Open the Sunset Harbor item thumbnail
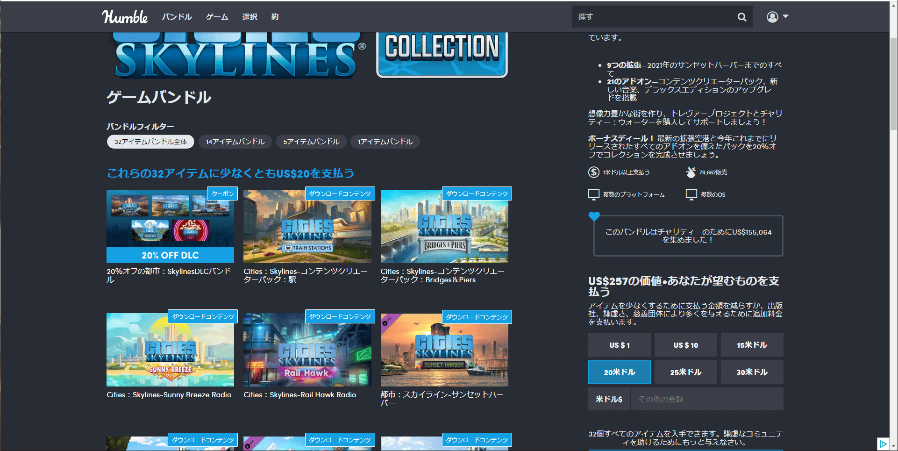Screen dimensions: 898x451 coord(444,350)
